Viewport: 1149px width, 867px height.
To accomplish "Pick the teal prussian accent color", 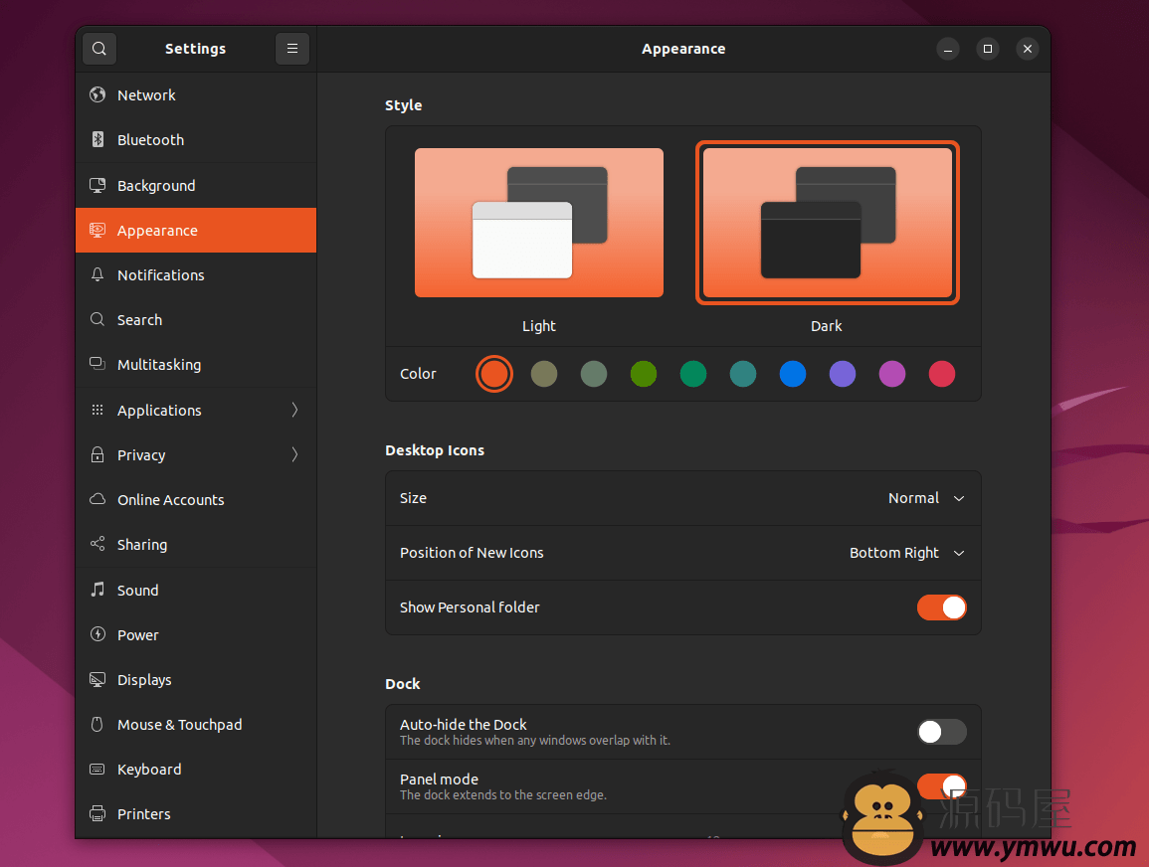I will tap(743, 374).
